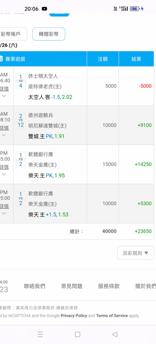Screen dimensions: 156x344
Task: Tap the coin stack icon beside 賽事遊戲
Action: [x=1, y=59]
